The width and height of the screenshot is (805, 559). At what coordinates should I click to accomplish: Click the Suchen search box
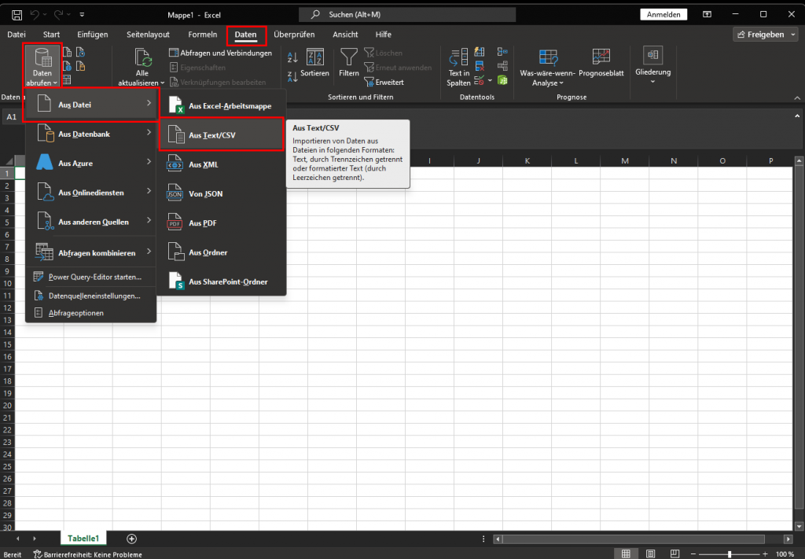(x=407, y=14)
